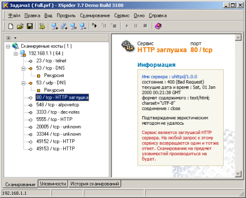Viewport: 246px width, 198px height.
Task: Select 20005 / tcp - unknown row
Action: pyautogui.click(x=59, y=127)
